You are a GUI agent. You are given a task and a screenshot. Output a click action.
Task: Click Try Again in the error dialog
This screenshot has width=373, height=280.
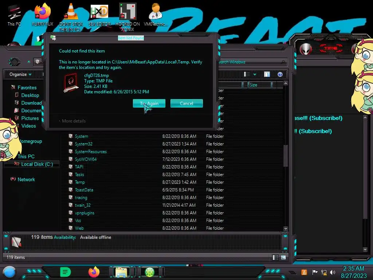click(149, 103)
